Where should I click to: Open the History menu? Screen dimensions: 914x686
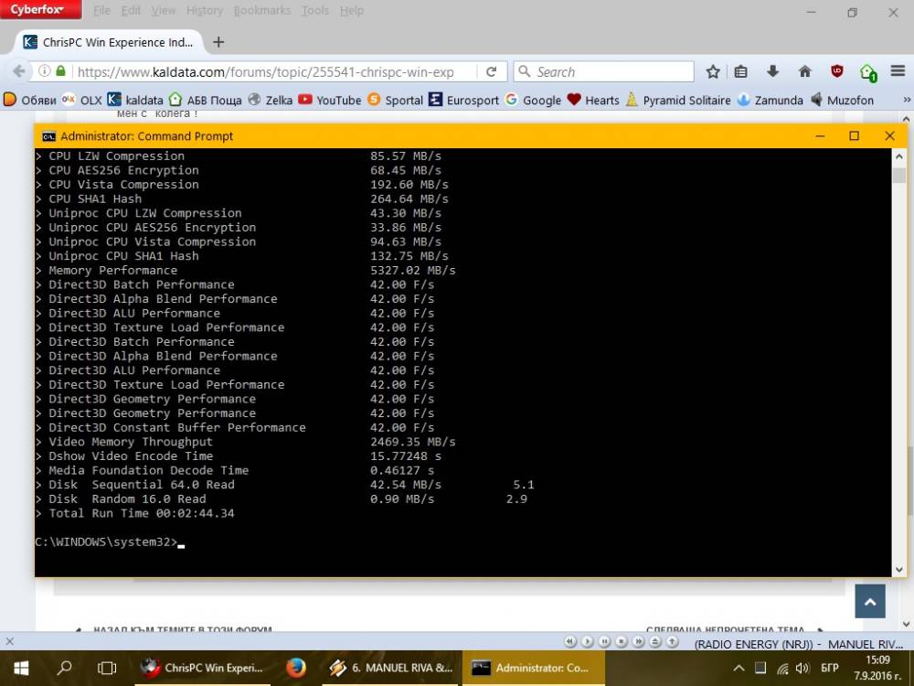pos(204,10)
